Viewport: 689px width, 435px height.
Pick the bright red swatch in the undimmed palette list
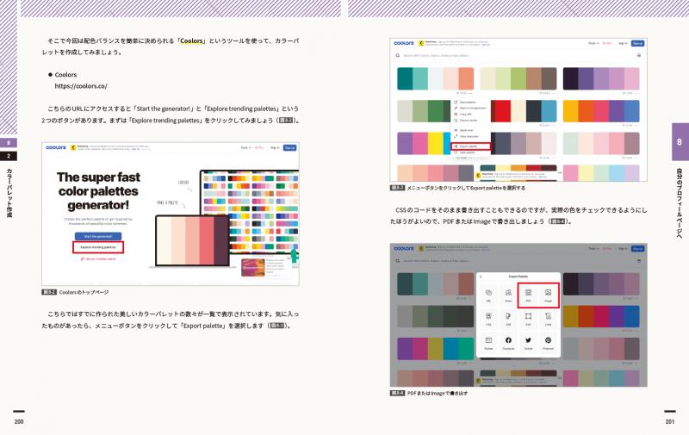[x=503, y=111]
